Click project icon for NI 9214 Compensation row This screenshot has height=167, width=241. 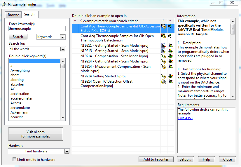click(x=163, y=56)
